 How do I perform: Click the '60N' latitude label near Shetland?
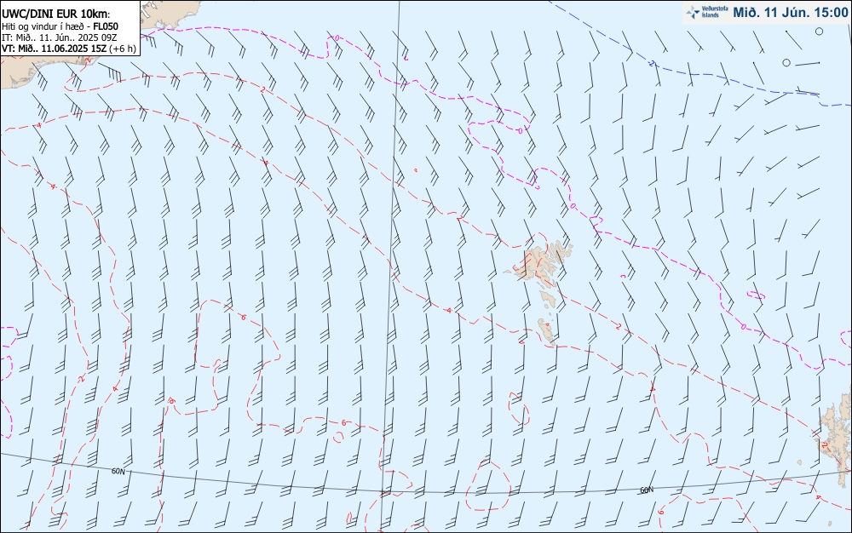coord(647,490)
